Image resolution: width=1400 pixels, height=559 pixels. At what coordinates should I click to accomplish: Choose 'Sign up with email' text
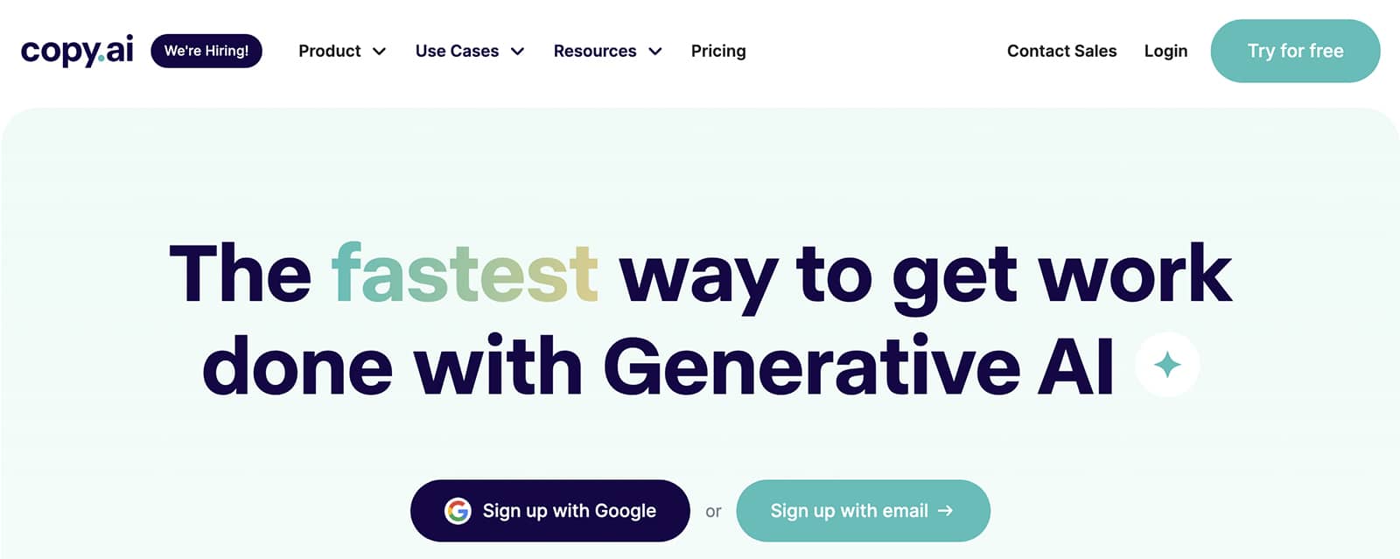pos(849,511)
